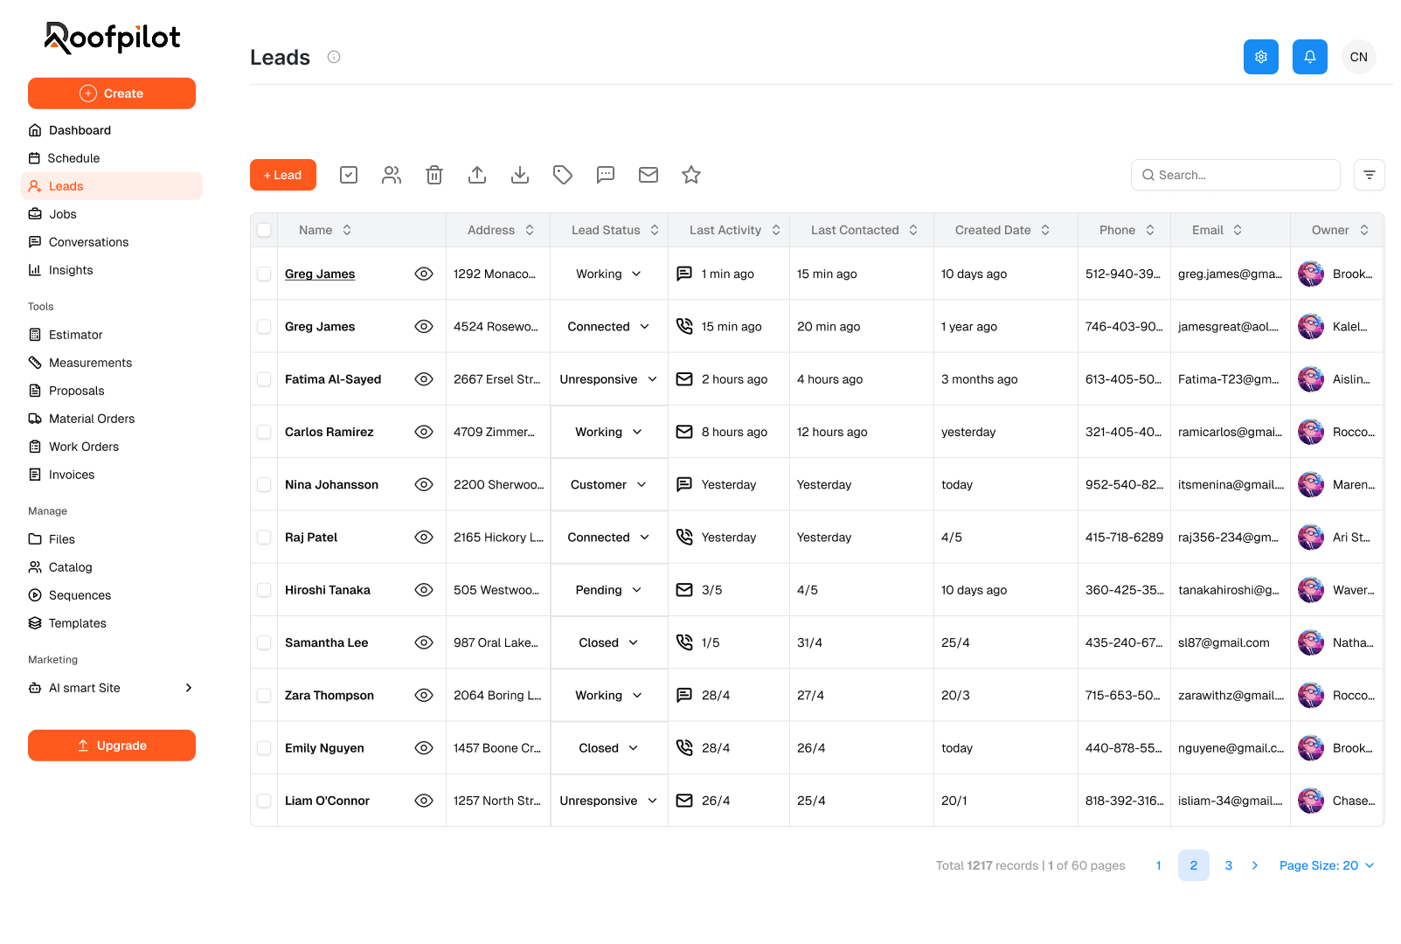Open the notifications bell
Image resolution: width=1401 pixels, height=944 pixels.
pos(1309,57)
